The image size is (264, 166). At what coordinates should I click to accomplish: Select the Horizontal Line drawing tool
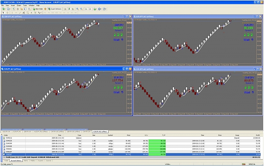click(16, 13)
